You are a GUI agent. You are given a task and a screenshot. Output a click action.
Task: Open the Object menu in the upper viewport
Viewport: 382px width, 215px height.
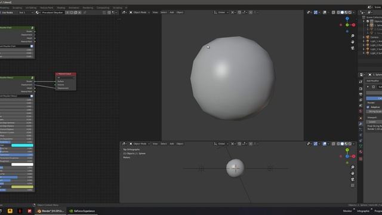tap(180, 13)
